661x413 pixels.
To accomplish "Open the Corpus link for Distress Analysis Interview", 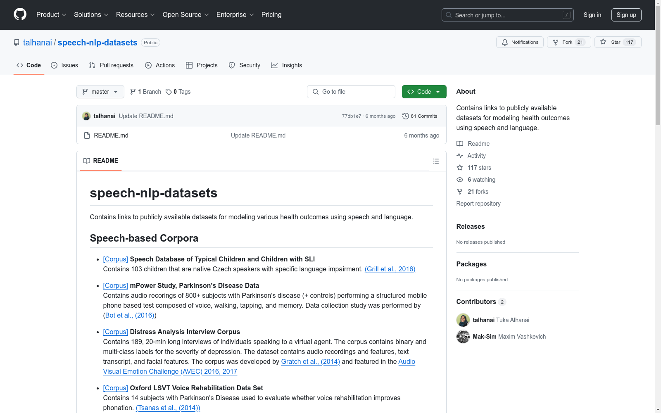I will pyautogui.click(x=116, y=332).
